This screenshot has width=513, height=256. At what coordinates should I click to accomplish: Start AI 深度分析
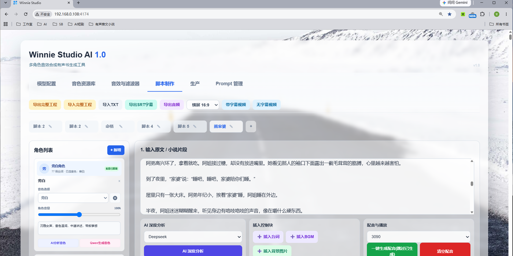click(x=193, y=251)
